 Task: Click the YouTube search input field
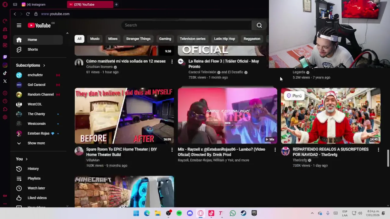click(186, 25)
